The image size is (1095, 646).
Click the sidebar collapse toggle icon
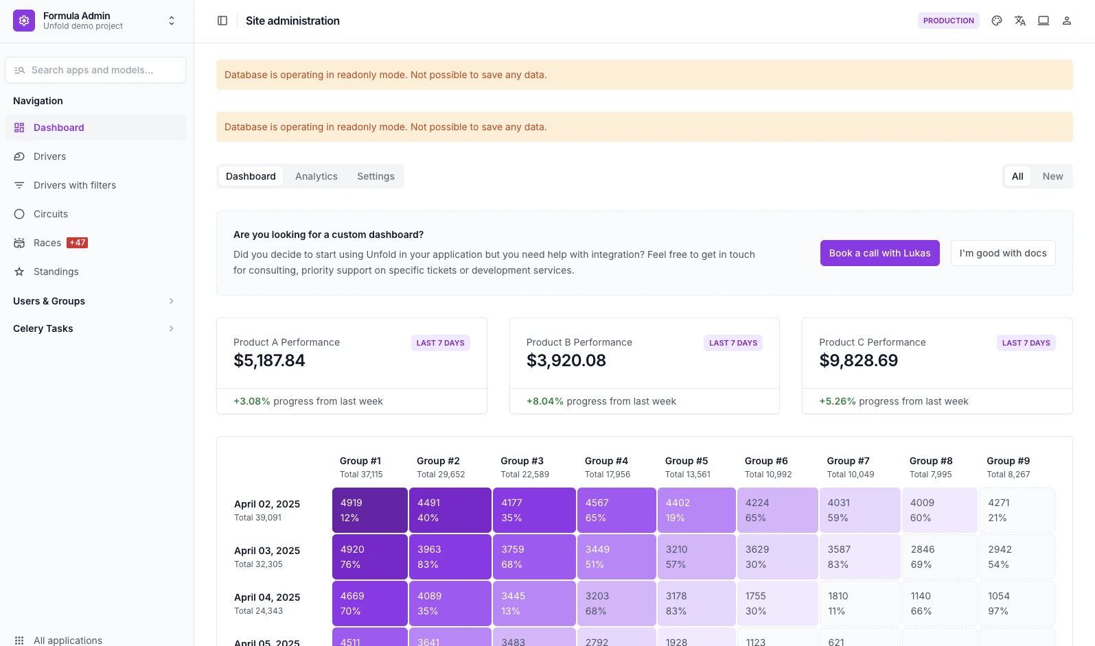tap(222, 21)
